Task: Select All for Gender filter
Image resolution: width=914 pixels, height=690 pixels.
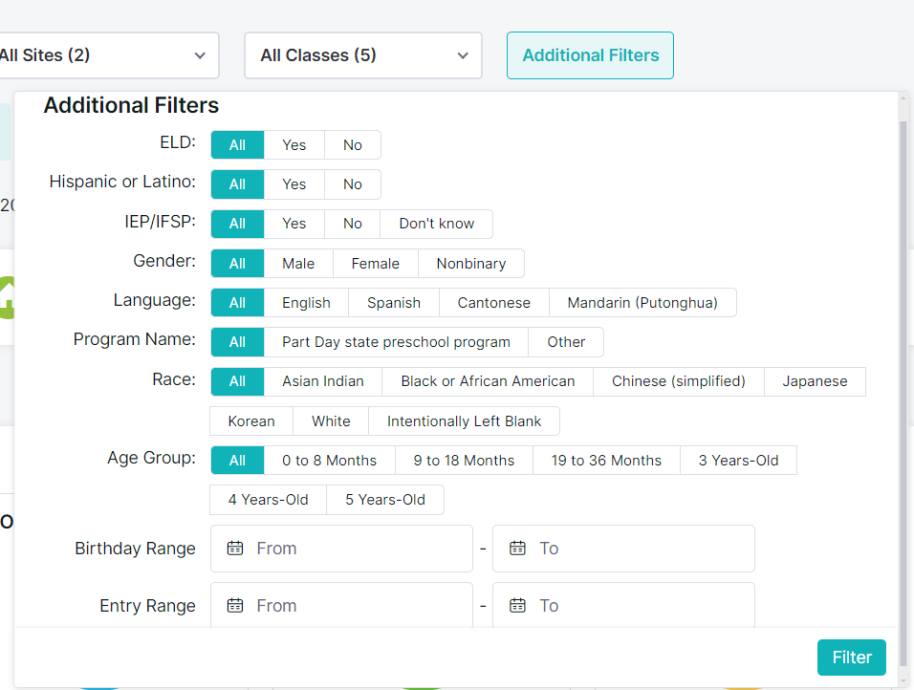Action: pyautogui.click(x=237, y=264)
